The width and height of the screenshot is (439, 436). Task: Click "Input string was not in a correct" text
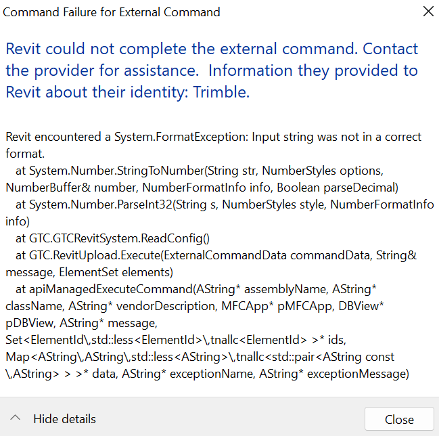pyautogui.click(x=337, y=137)
